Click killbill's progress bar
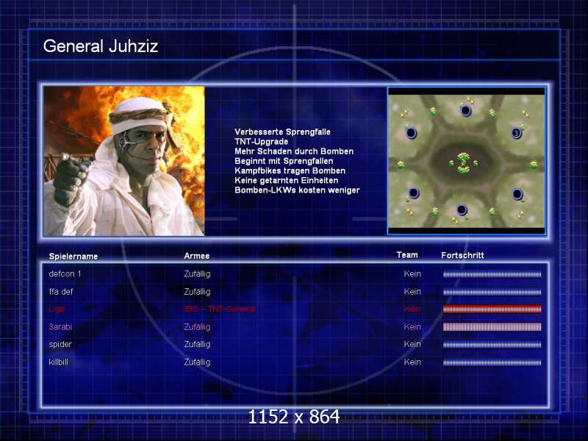This screenshot has height=441, width=588. (x=492, y=362)
